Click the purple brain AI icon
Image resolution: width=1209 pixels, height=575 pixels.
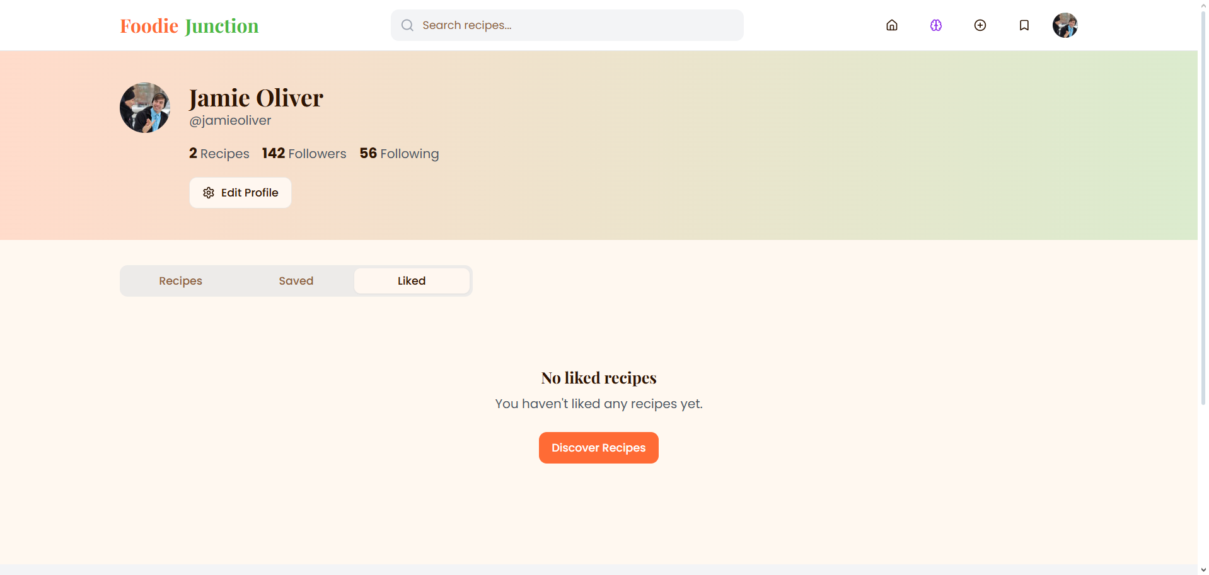tap(935, 25)
